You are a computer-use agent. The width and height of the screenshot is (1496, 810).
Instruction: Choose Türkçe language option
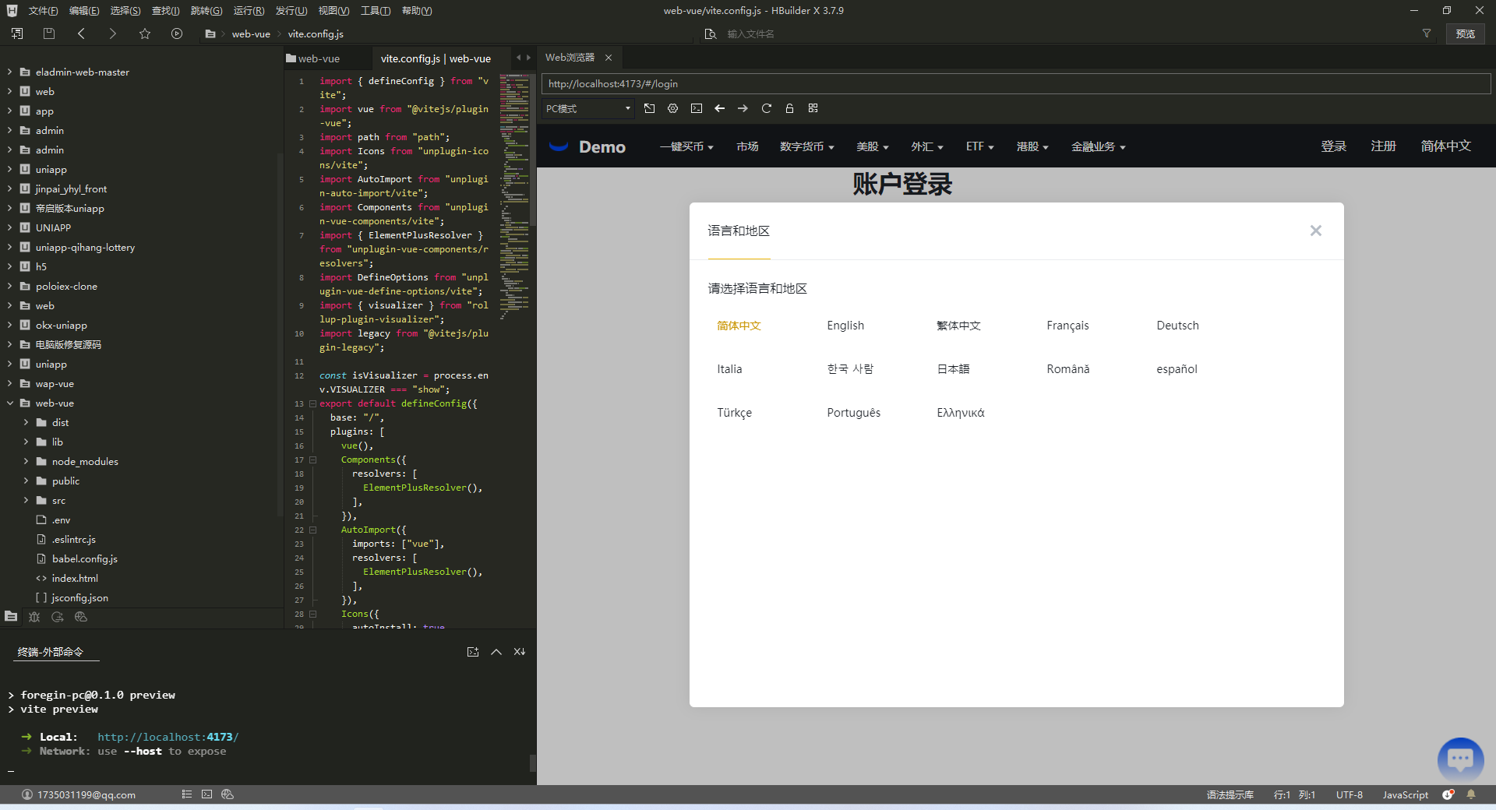(x=734, y=413)
